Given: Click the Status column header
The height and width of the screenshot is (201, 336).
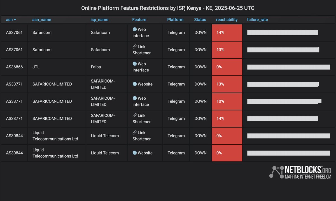Looking at the screenshot, I should pos(200,20).
